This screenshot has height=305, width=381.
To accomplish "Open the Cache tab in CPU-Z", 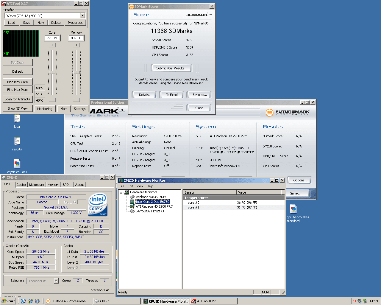I will [21, 185].
